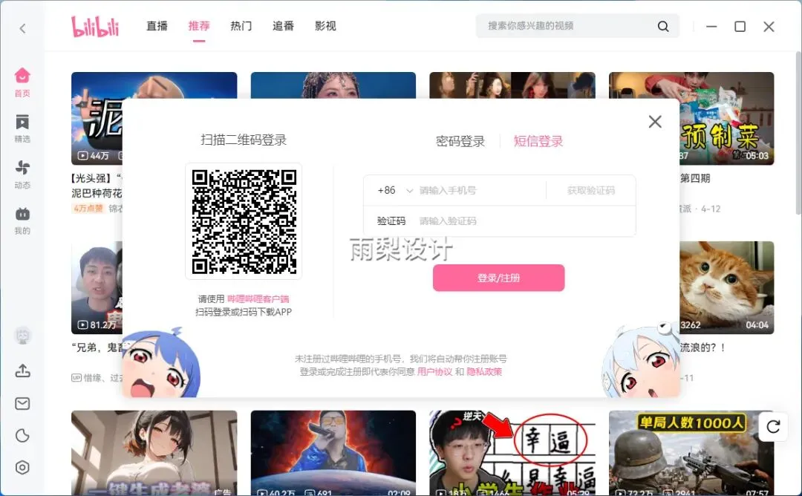
Task: Select 短信登录 SMS login tab
Action: [538, 142]
